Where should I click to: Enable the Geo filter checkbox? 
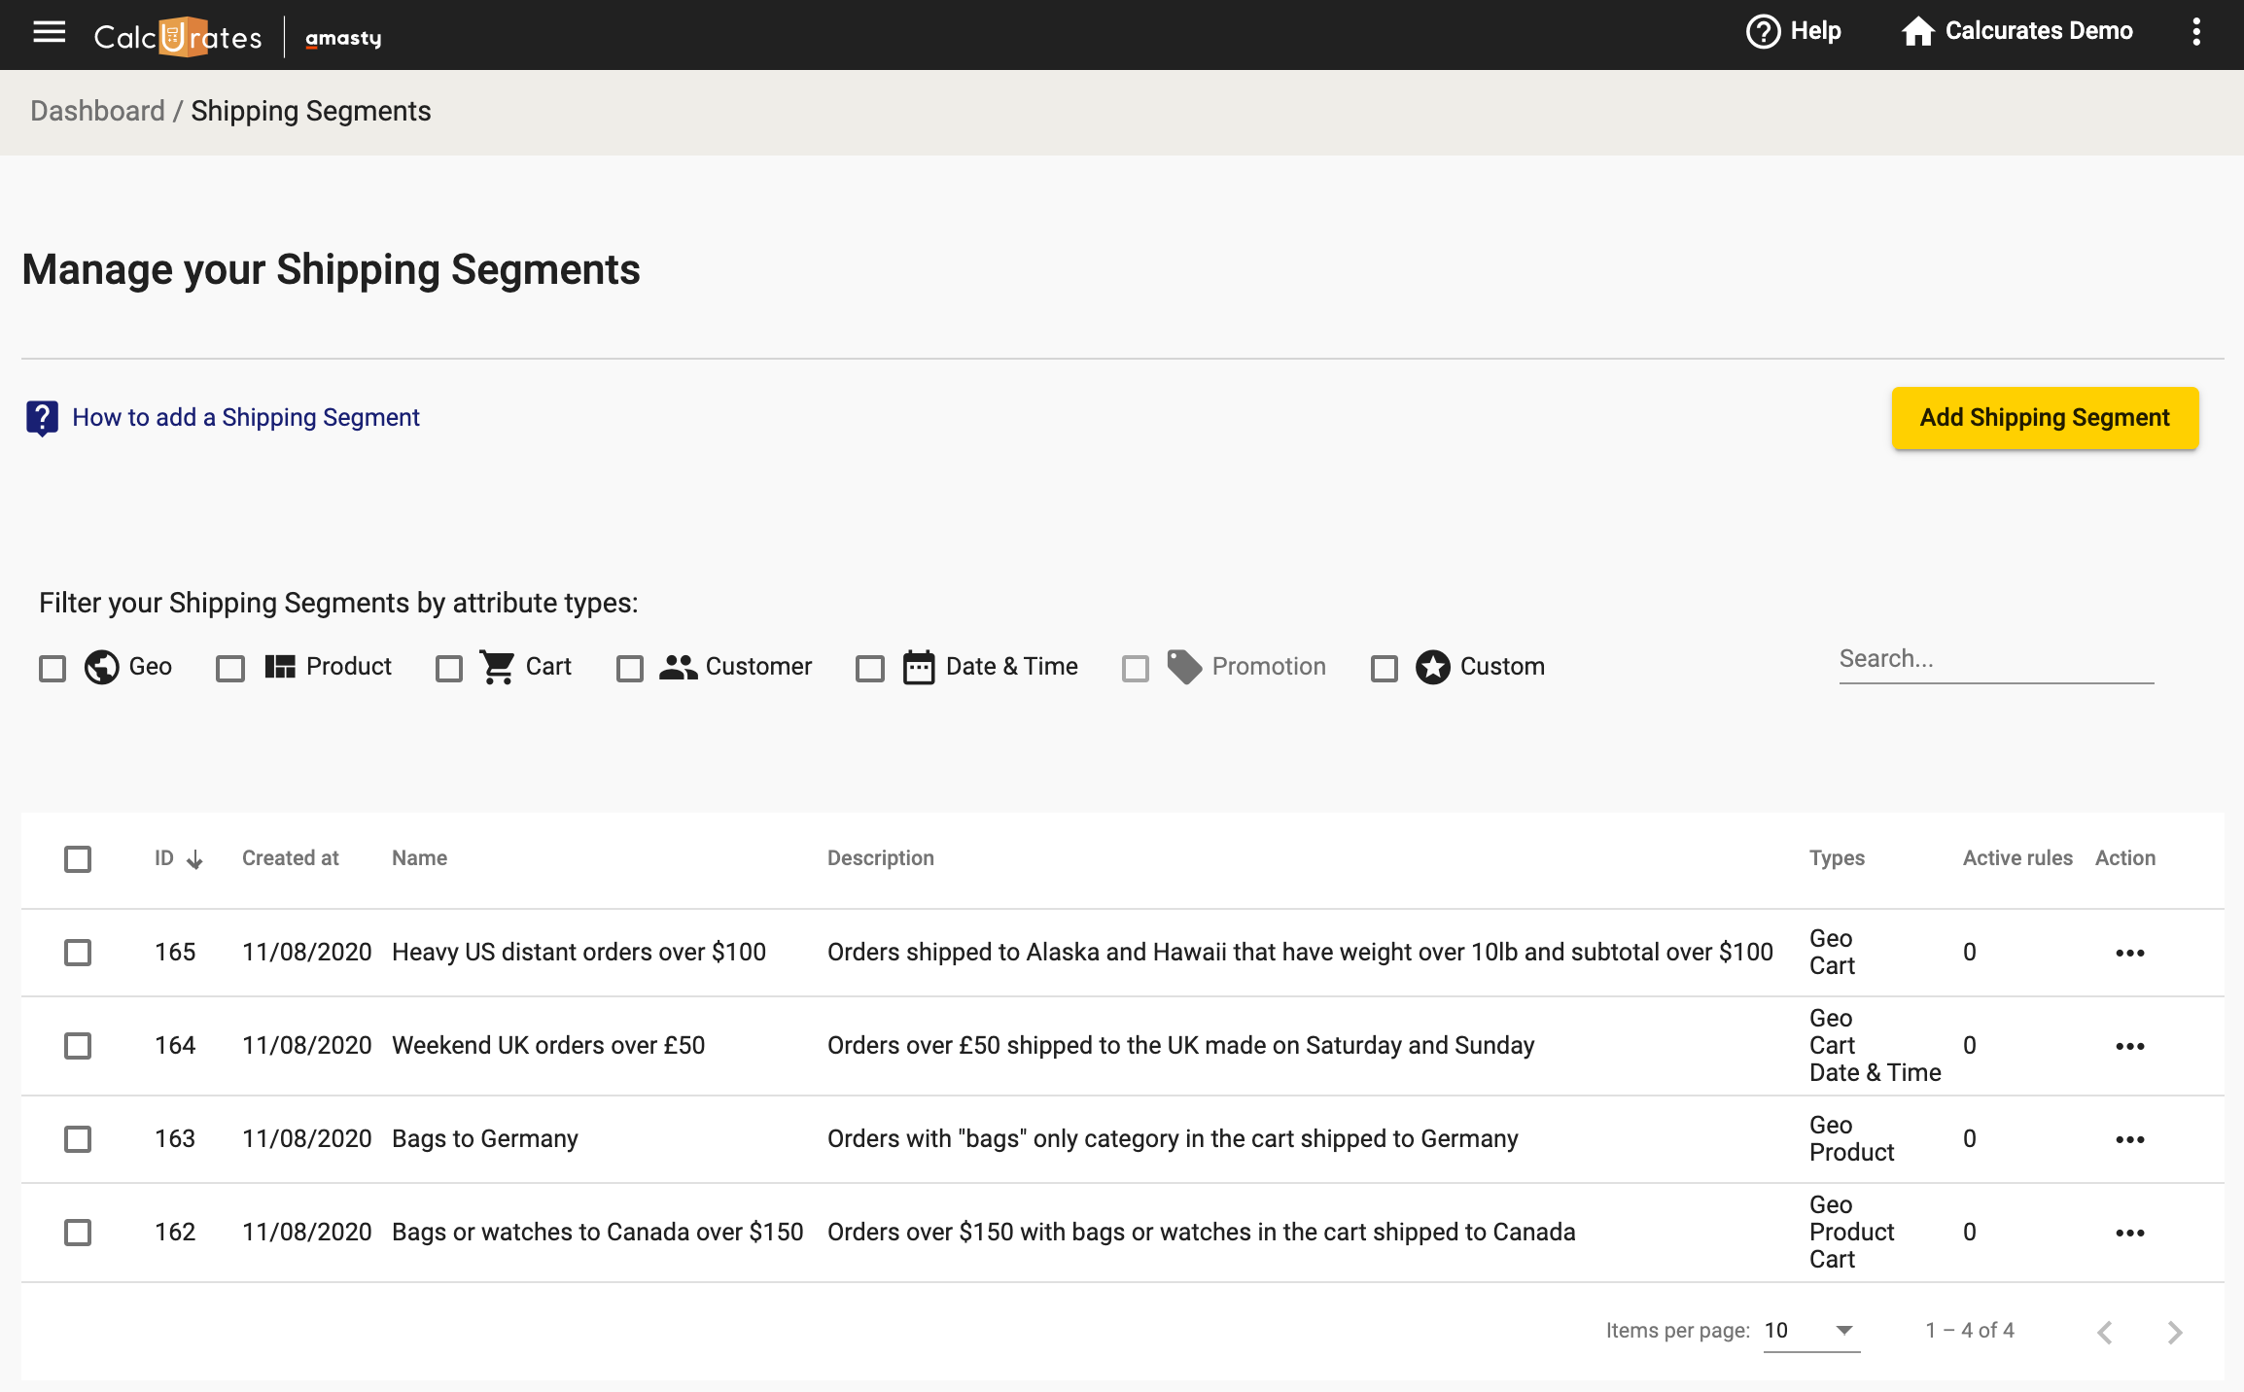pos(53,668)
